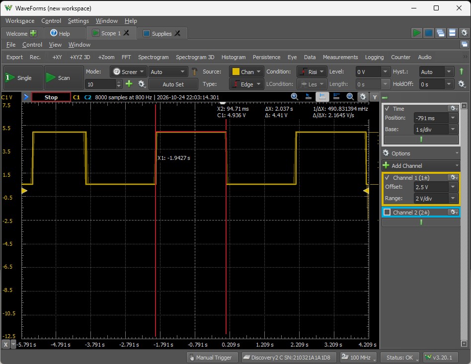Image resolution: width=471 pixels, height=364 pixels.
Task: Toggle the Time checkbox
Action: [x=387, y=109]
